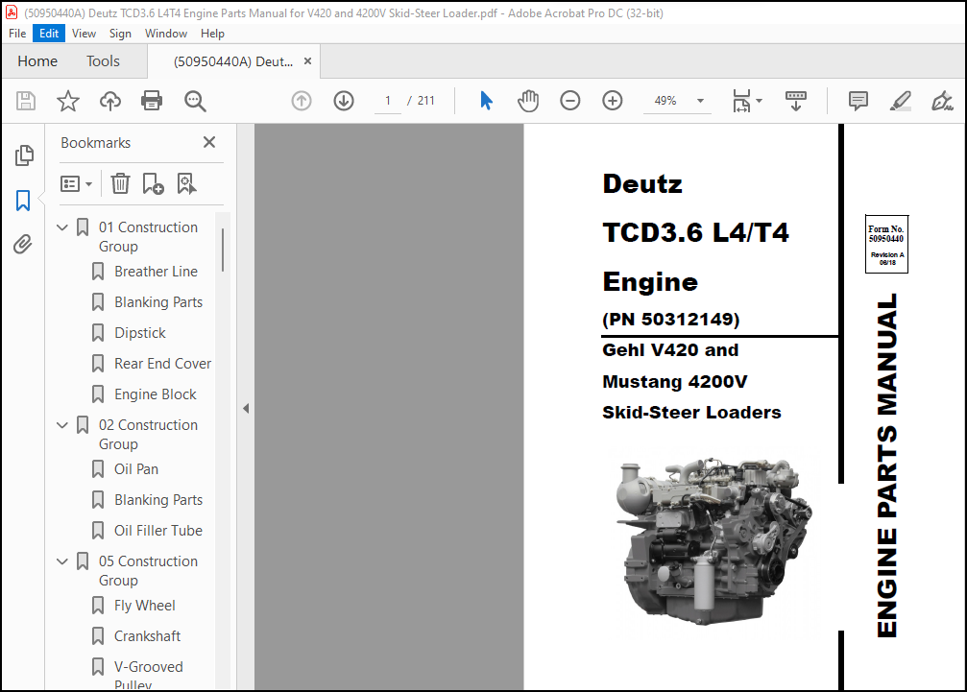Open the View menu
This screenshot has height=692, width=967.
point(84,34)
